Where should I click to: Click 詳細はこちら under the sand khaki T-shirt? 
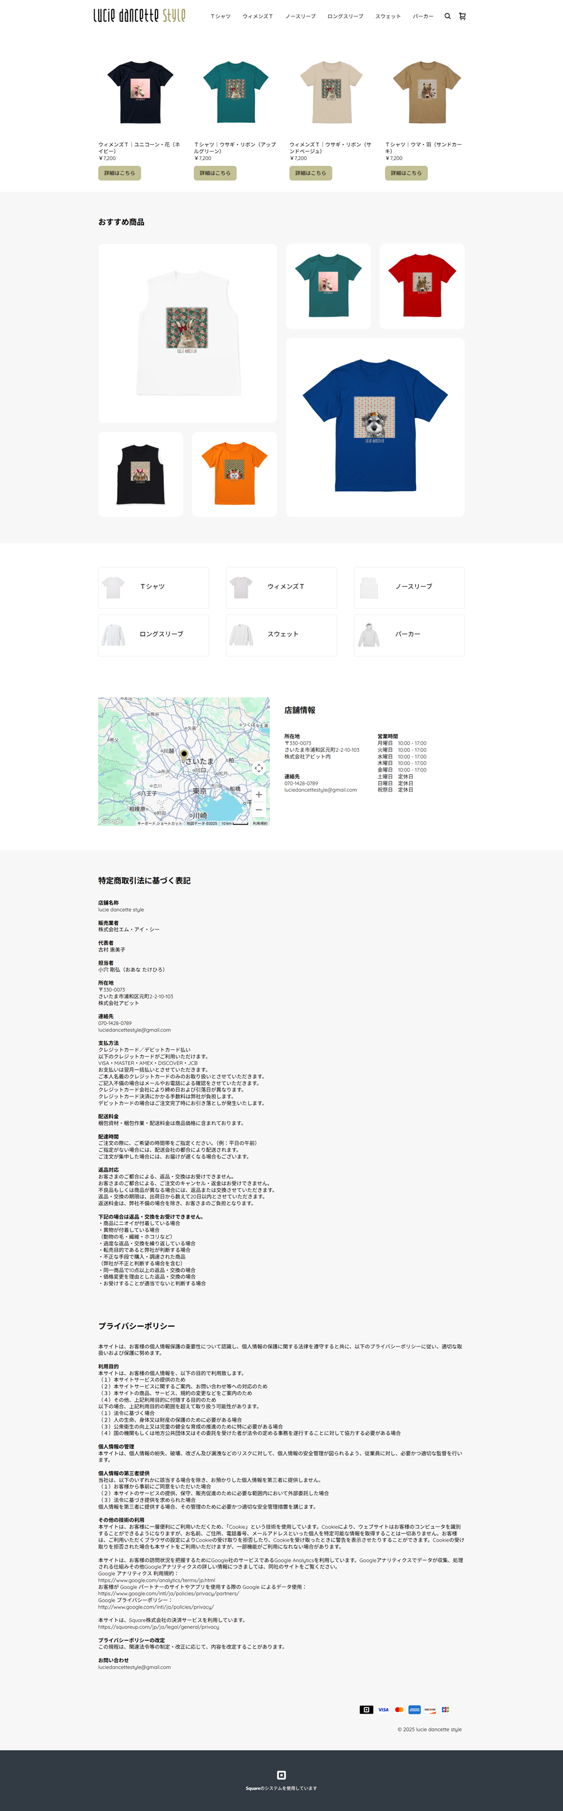point(406,173)
